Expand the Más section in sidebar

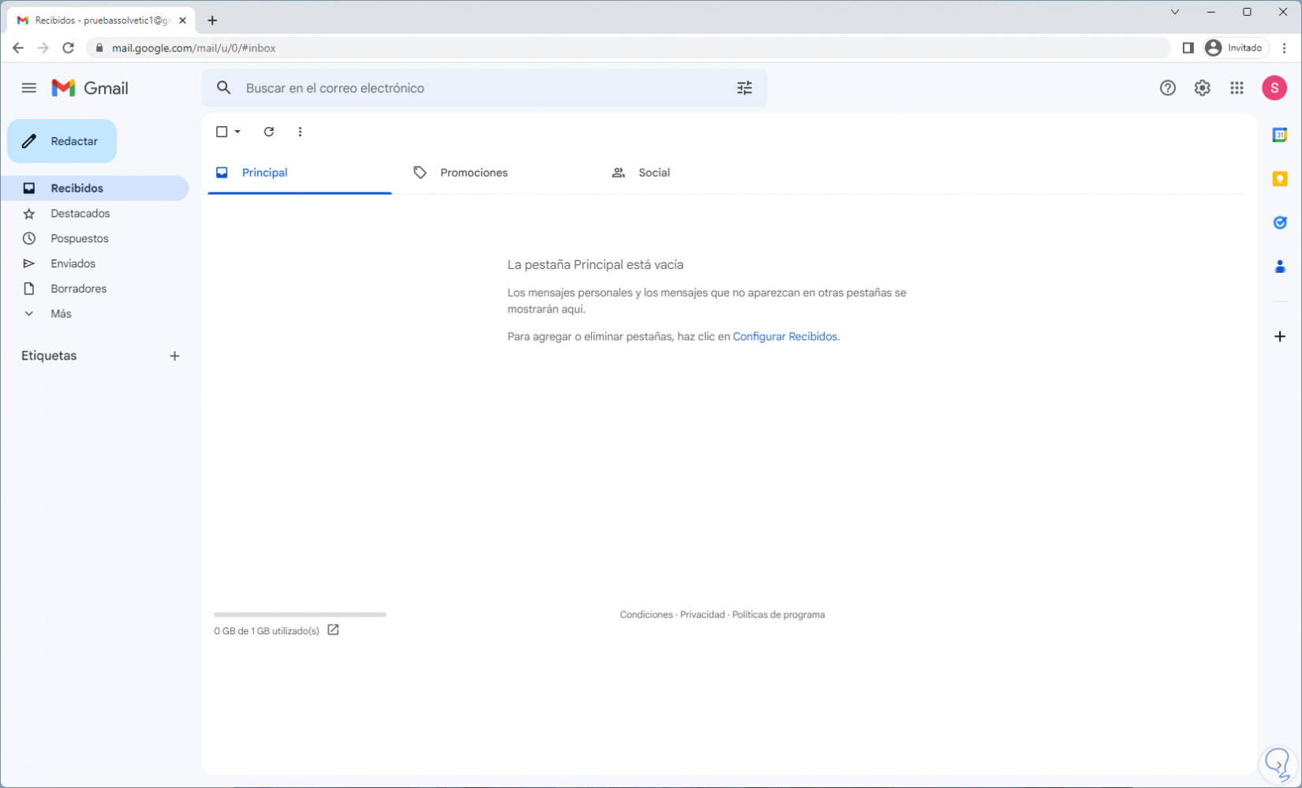click(x=60, y=314)
